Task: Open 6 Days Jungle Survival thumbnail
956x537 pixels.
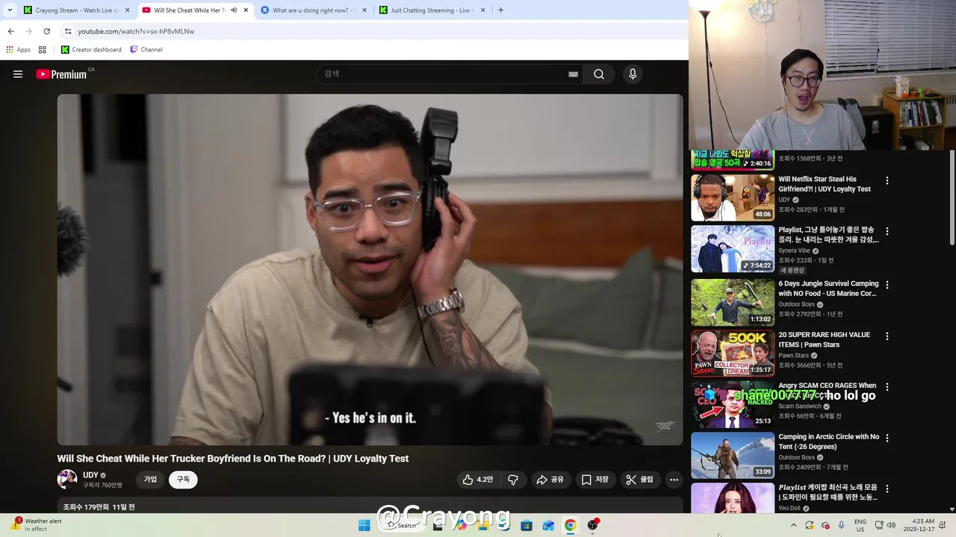Action: click(733, 303)
